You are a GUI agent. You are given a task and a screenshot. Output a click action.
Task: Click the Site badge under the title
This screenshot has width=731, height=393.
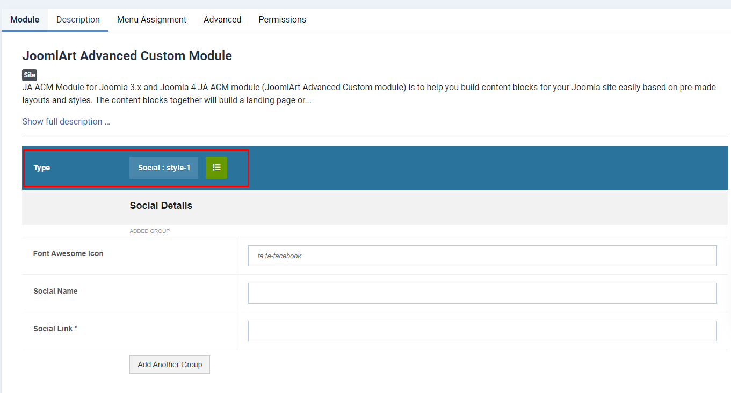[x=30, y=75]
